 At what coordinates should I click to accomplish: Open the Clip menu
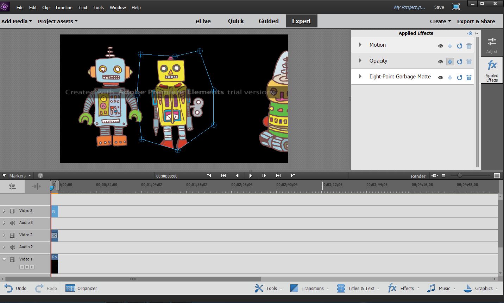(x=46, y=7)
